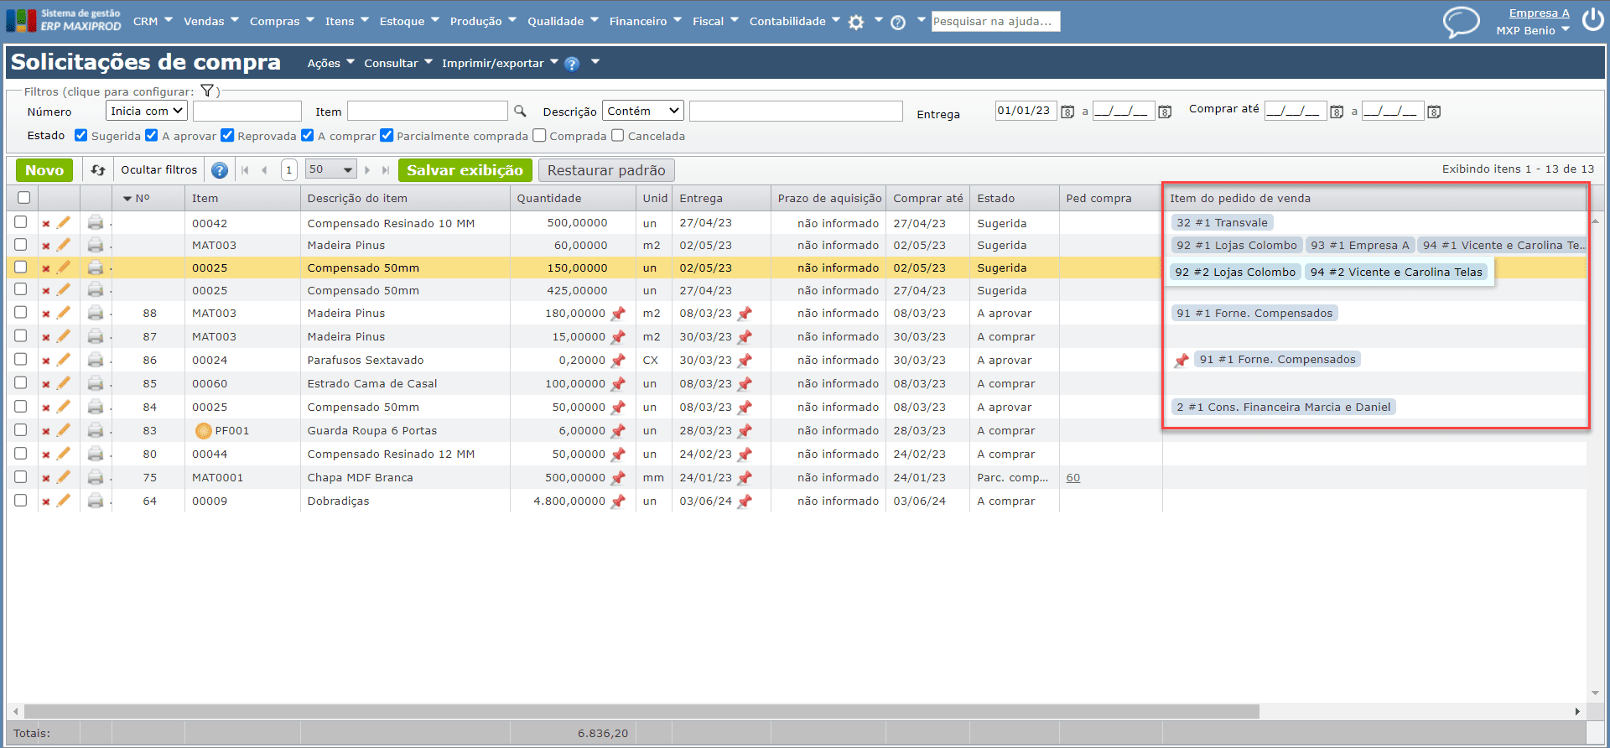Uncheck the Sugerida status checkbox

[x=81, y=136]
